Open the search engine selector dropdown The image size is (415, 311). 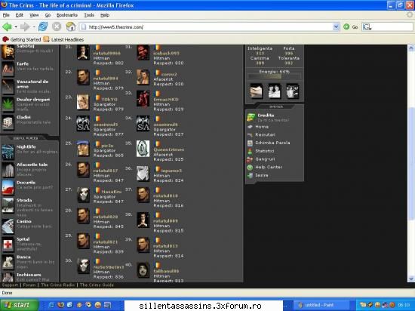pos(367,26)
